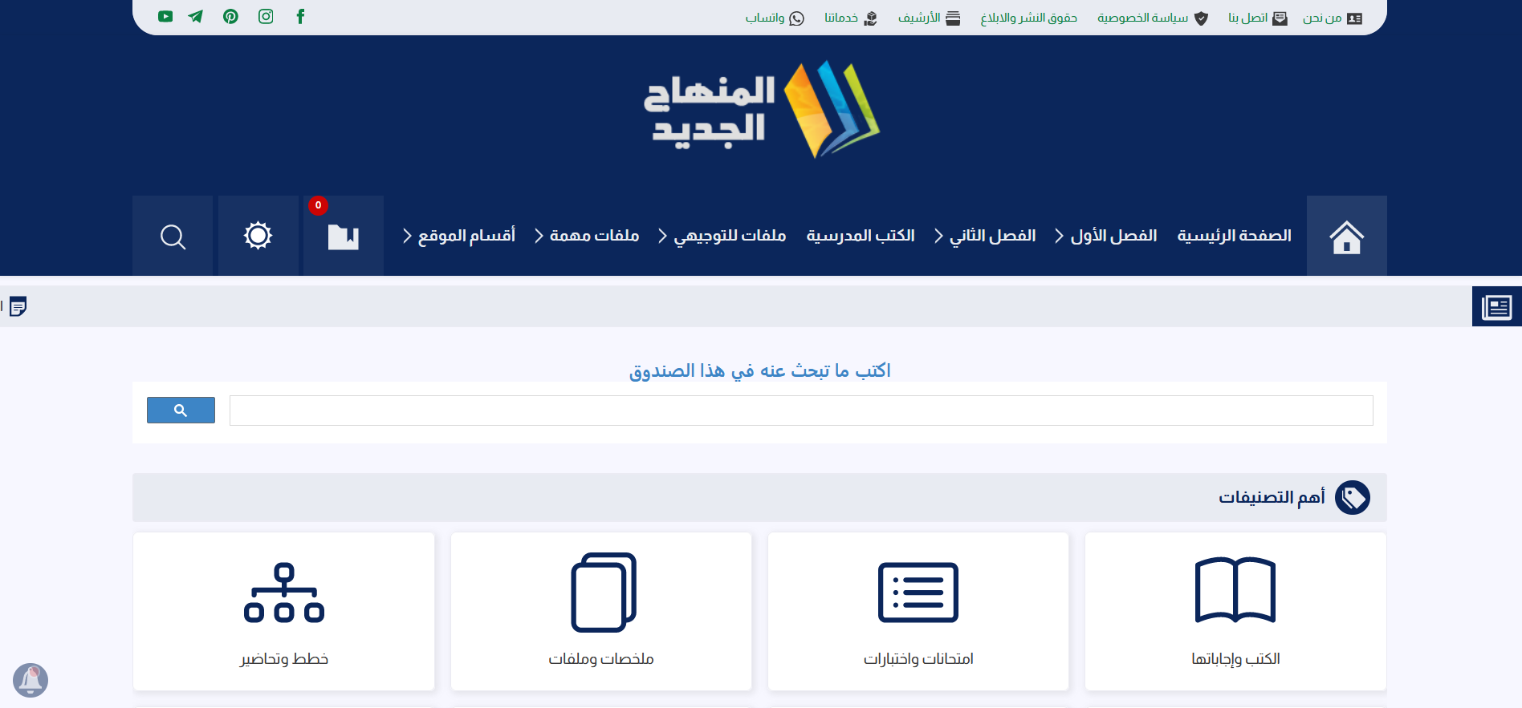Image resolution: width=1522 pixels, height=708 pixels.
Task: Click the blue search submit button
Action: pyautogui.click(x=181, y=411)
